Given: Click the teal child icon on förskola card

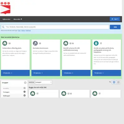Looking at the screenshot, I should click(x=96, y=43).
